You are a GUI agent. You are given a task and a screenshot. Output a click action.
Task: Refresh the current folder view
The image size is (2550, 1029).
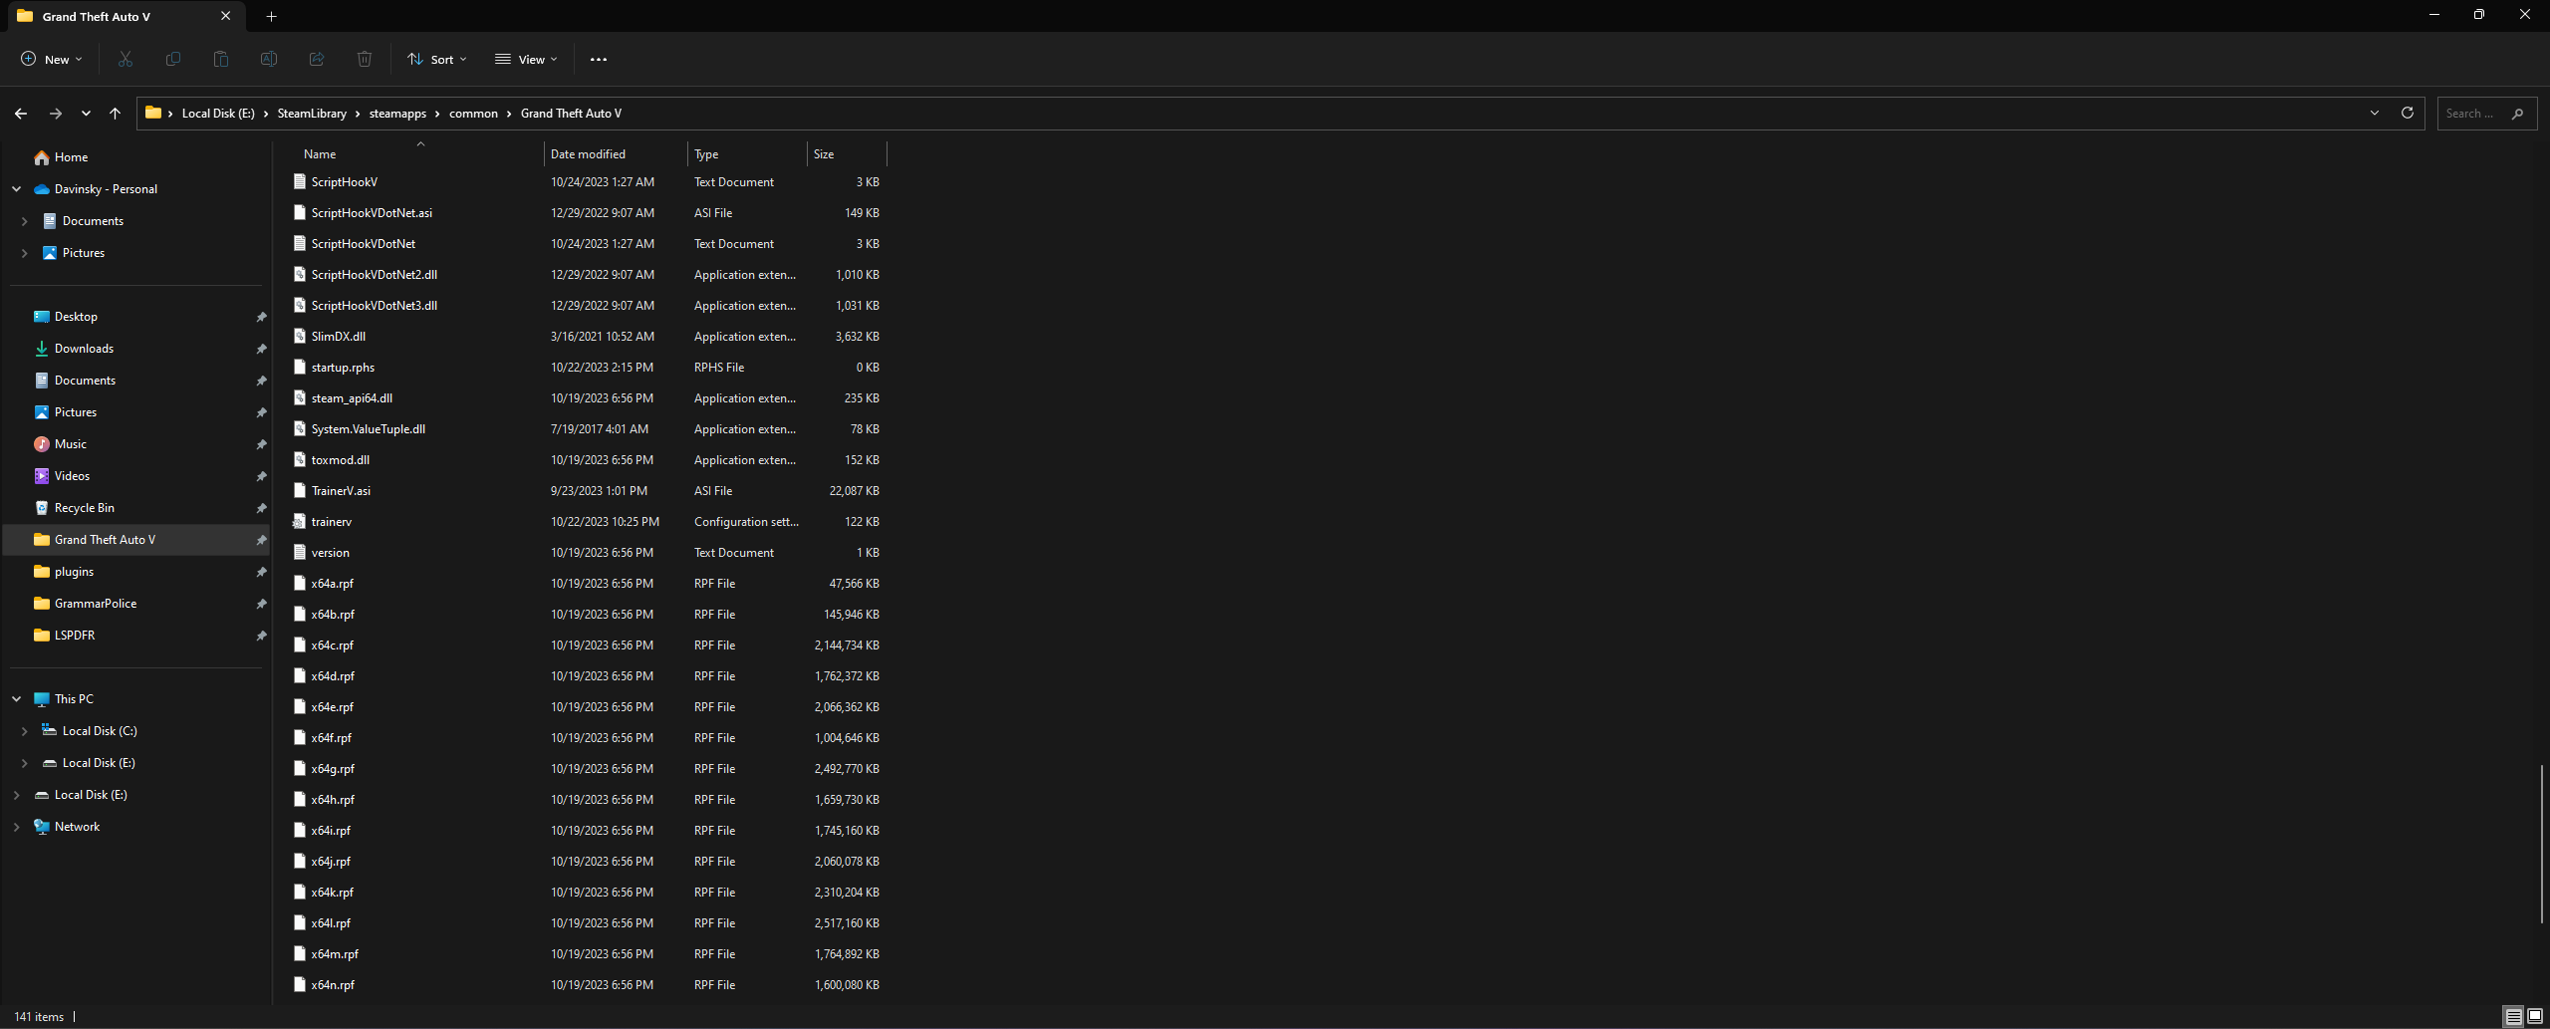click(x=2408, y=113)
